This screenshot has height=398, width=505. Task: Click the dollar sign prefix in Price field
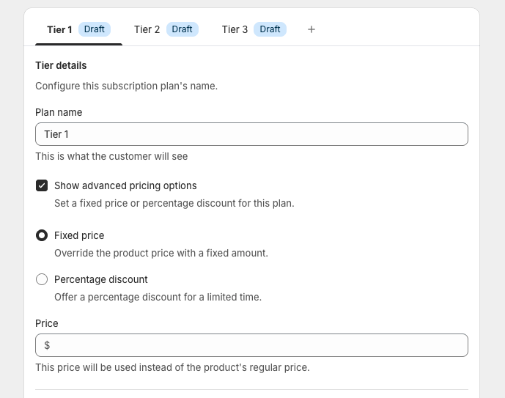click(x=47, y=345)
